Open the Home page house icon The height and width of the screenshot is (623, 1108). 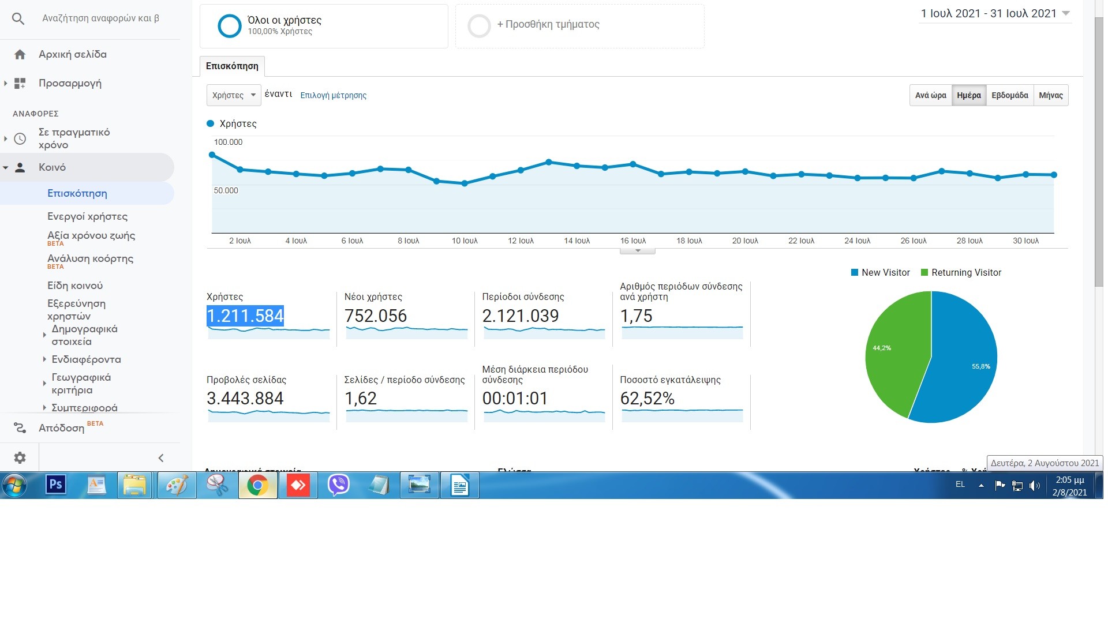pos(20,54)
